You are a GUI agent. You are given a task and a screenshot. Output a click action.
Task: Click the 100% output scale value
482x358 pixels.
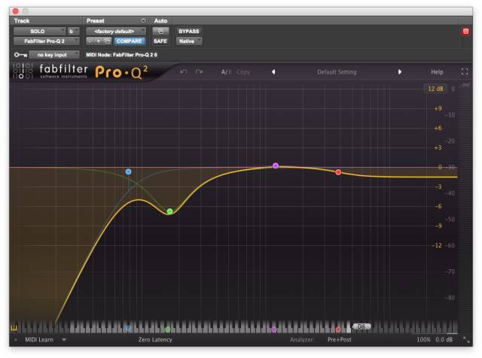coord(423,340)
